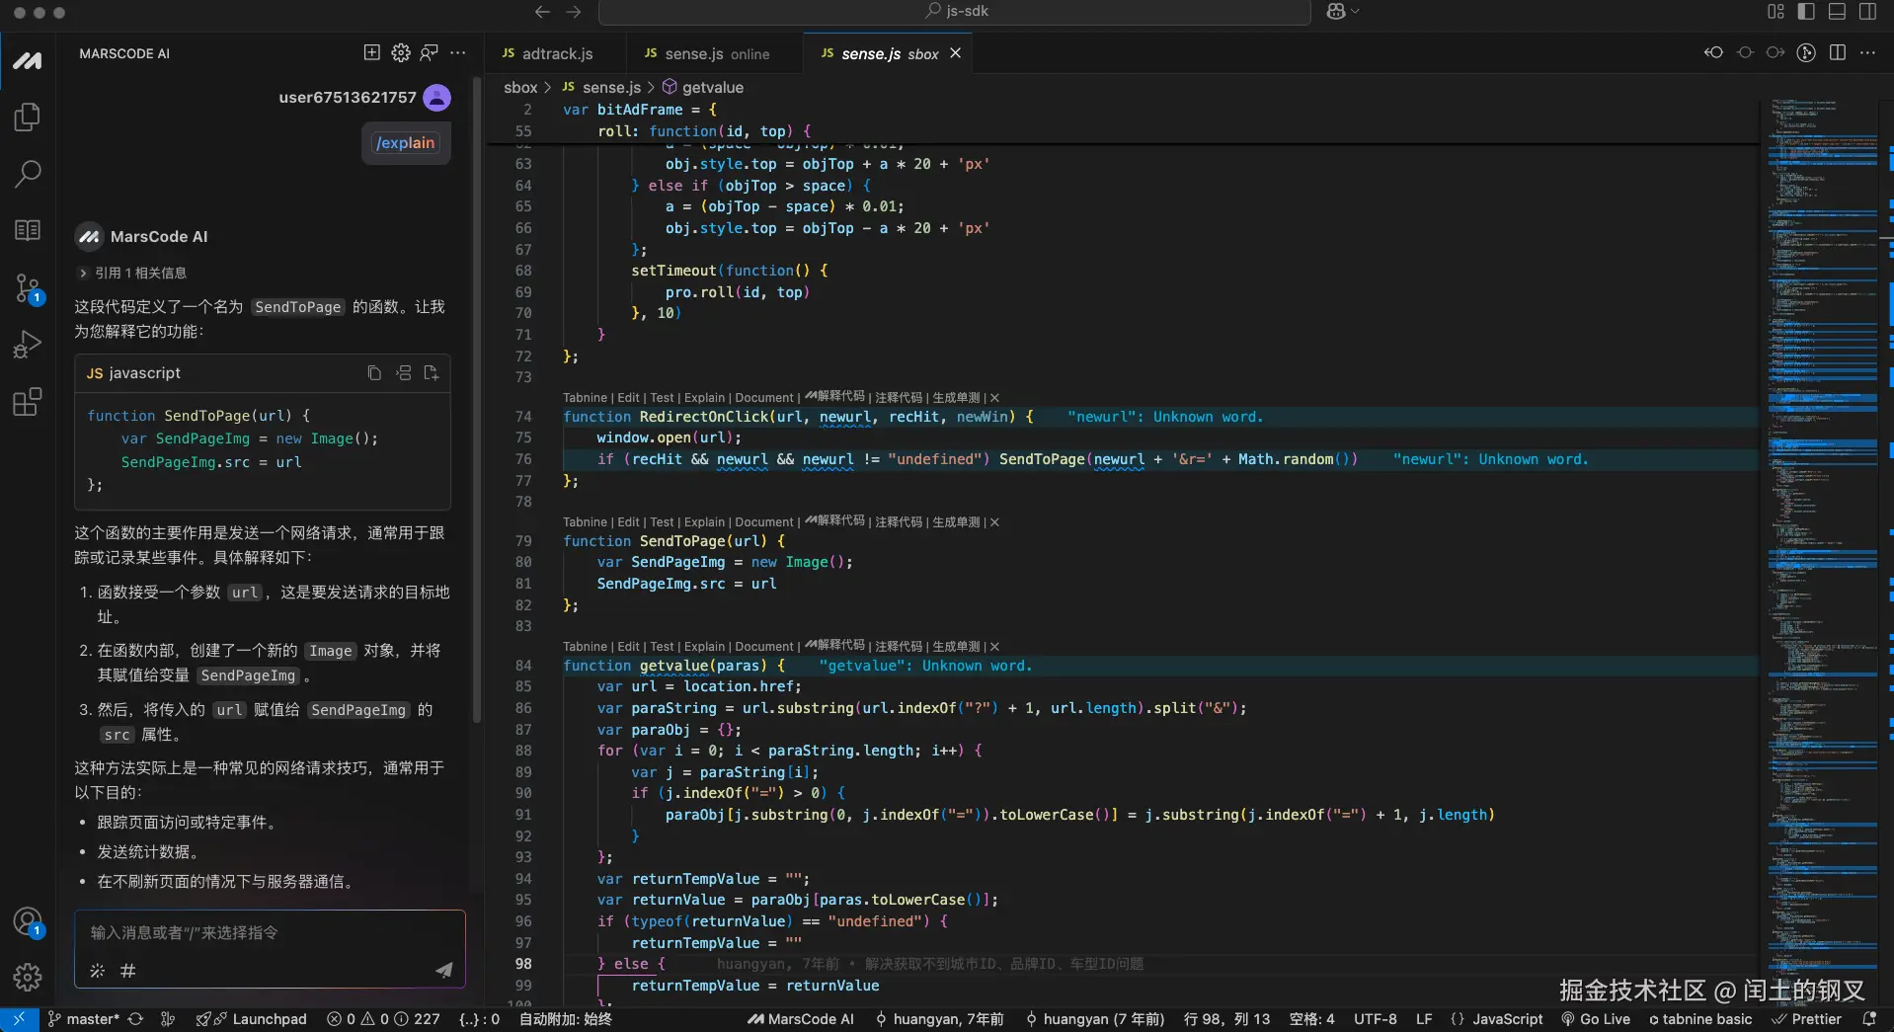Send the chat message
1894x1032 pixels.
[x=444, y=971]
